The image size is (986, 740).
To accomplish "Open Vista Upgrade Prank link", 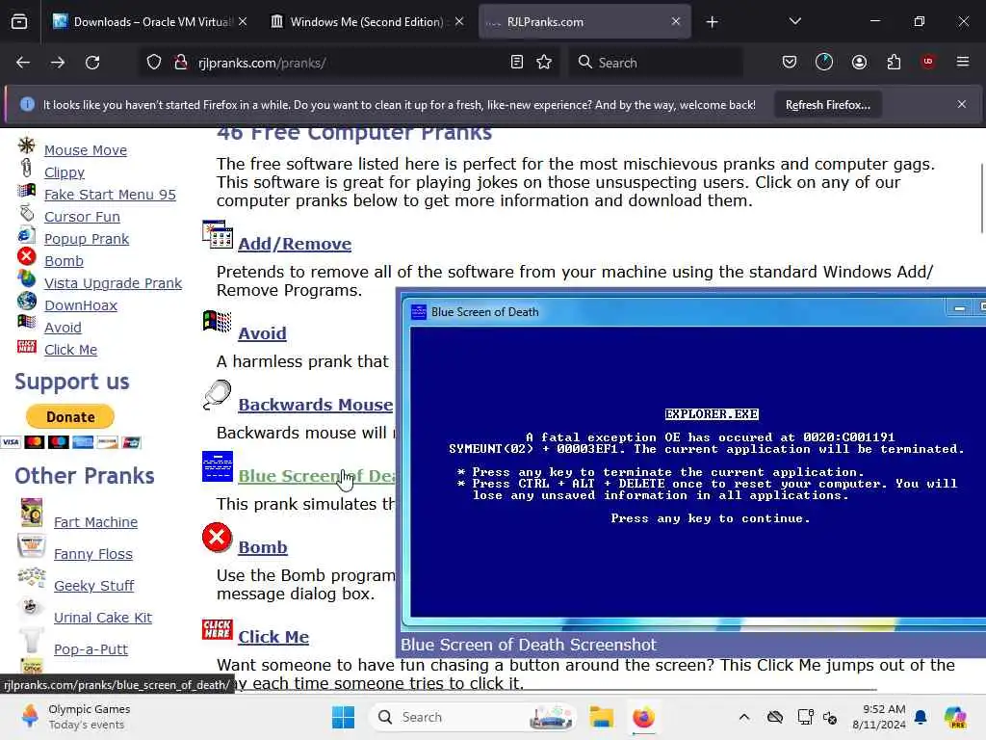I will pos(114,283).
